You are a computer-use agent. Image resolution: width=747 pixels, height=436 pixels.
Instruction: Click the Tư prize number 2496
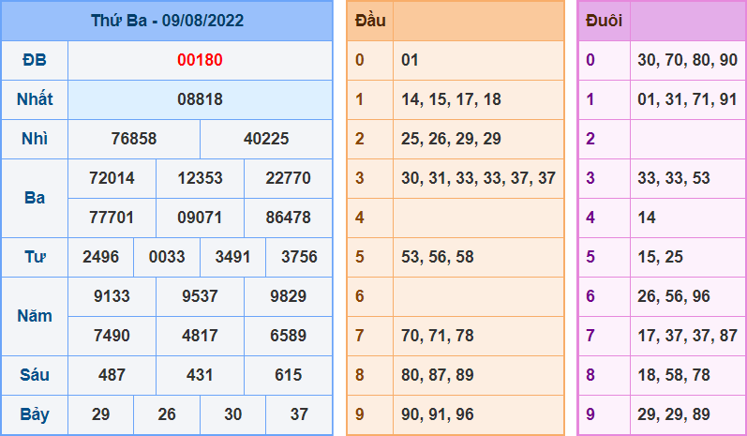(x=100, y=257)
